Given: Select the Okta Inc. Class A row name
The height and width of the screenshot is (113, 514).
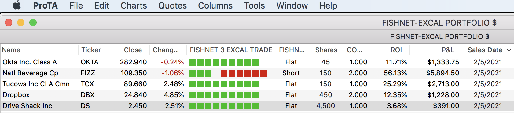Looking at the screenshot, I should pos(30,62).
